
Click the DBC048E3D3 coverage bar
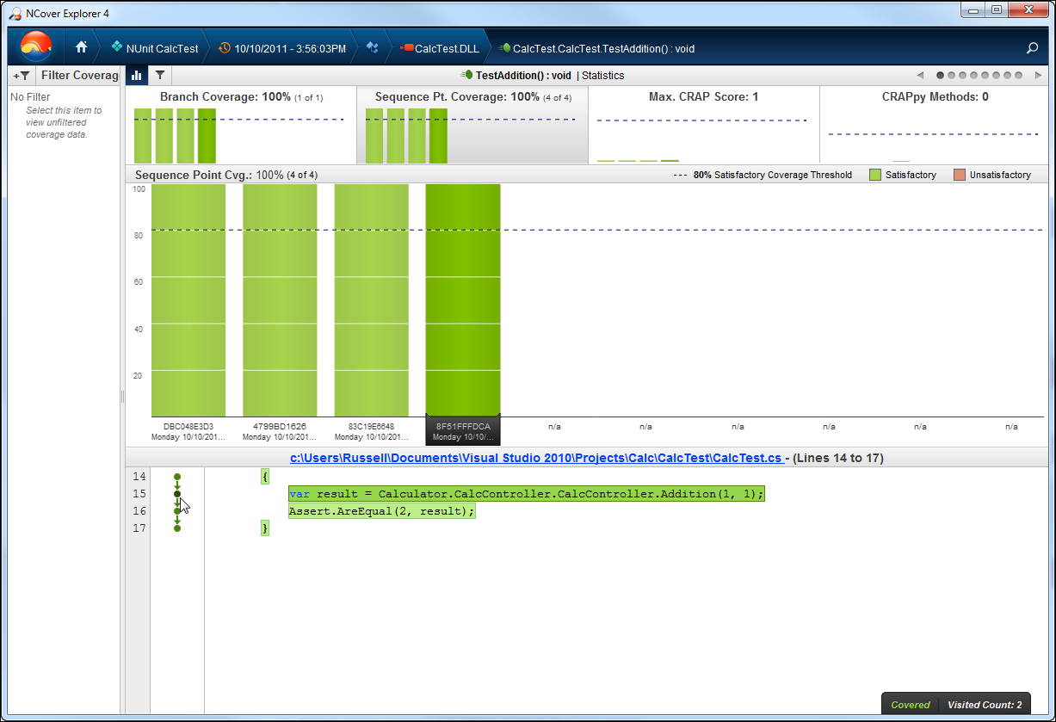188,300
